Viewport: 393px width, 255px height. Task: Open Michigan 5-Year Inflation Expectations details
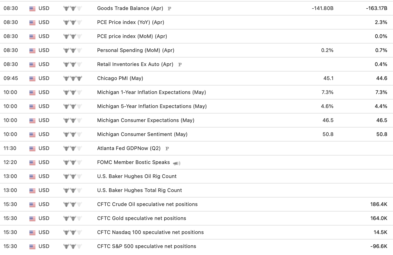[152, 106]
